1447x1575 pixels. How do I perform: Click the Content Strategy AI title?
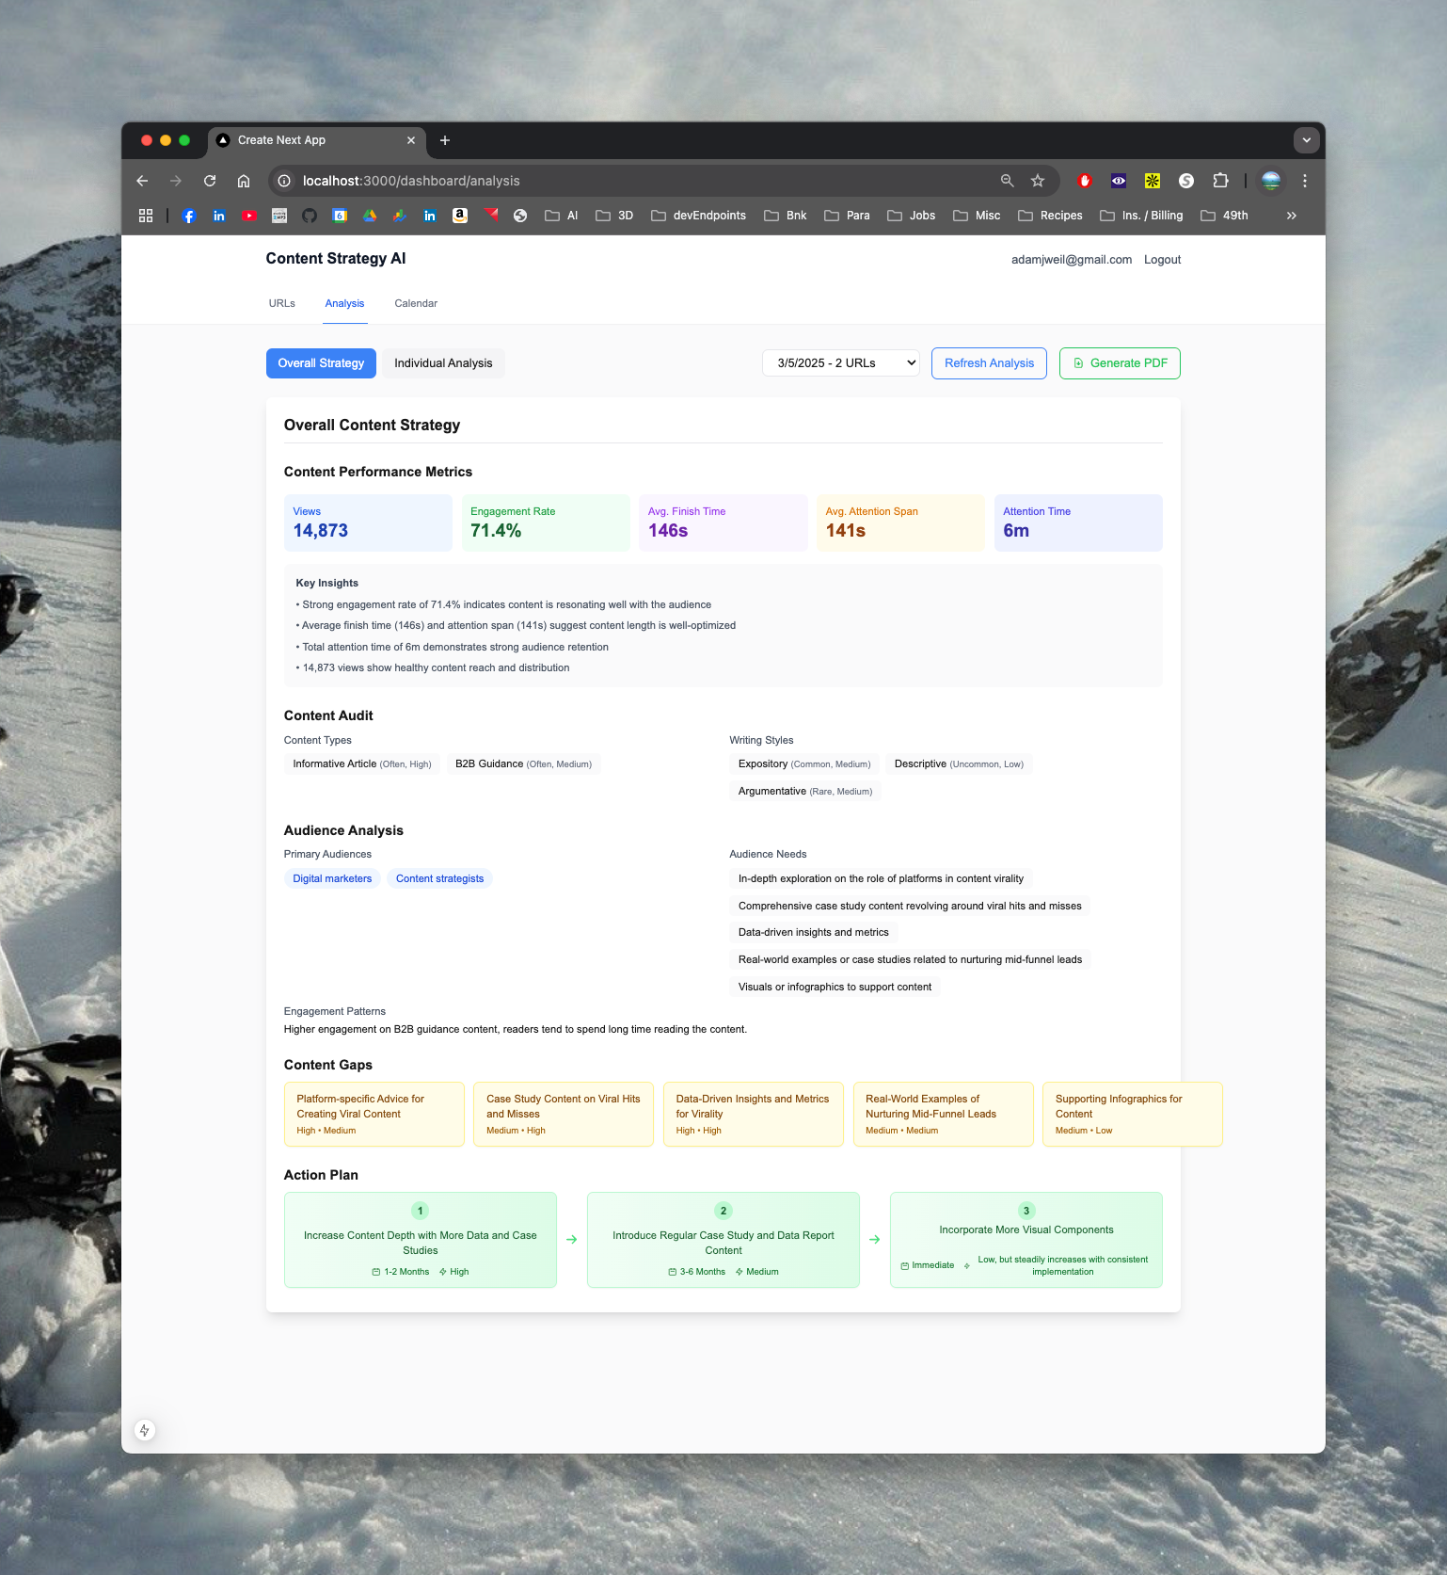click(336, 259)
